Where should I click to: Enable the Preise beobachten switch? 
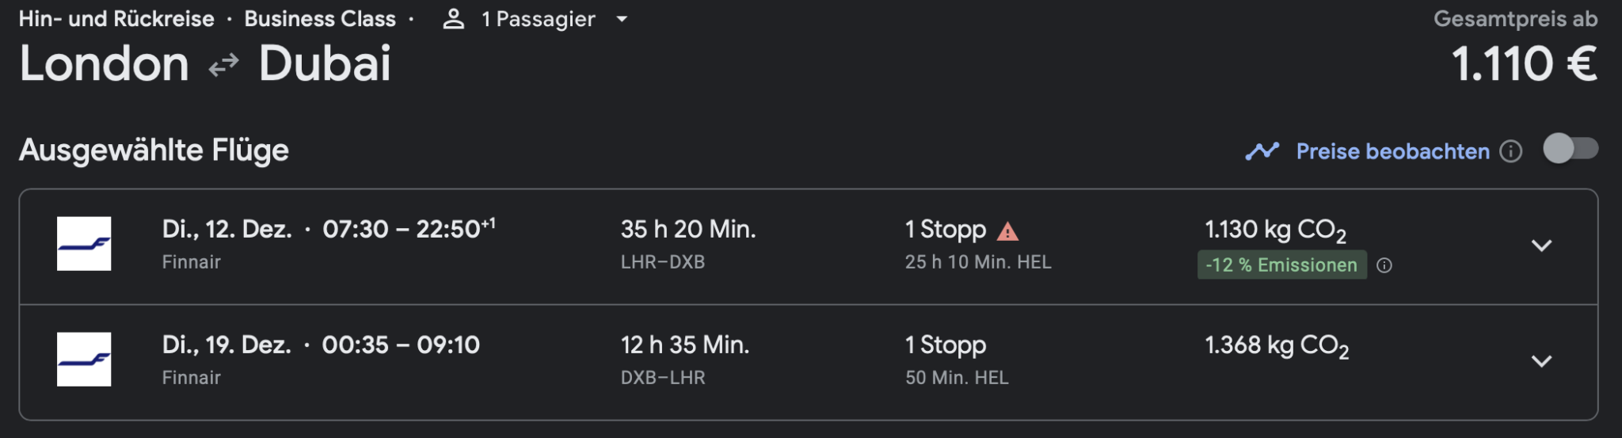[1571, 149]
